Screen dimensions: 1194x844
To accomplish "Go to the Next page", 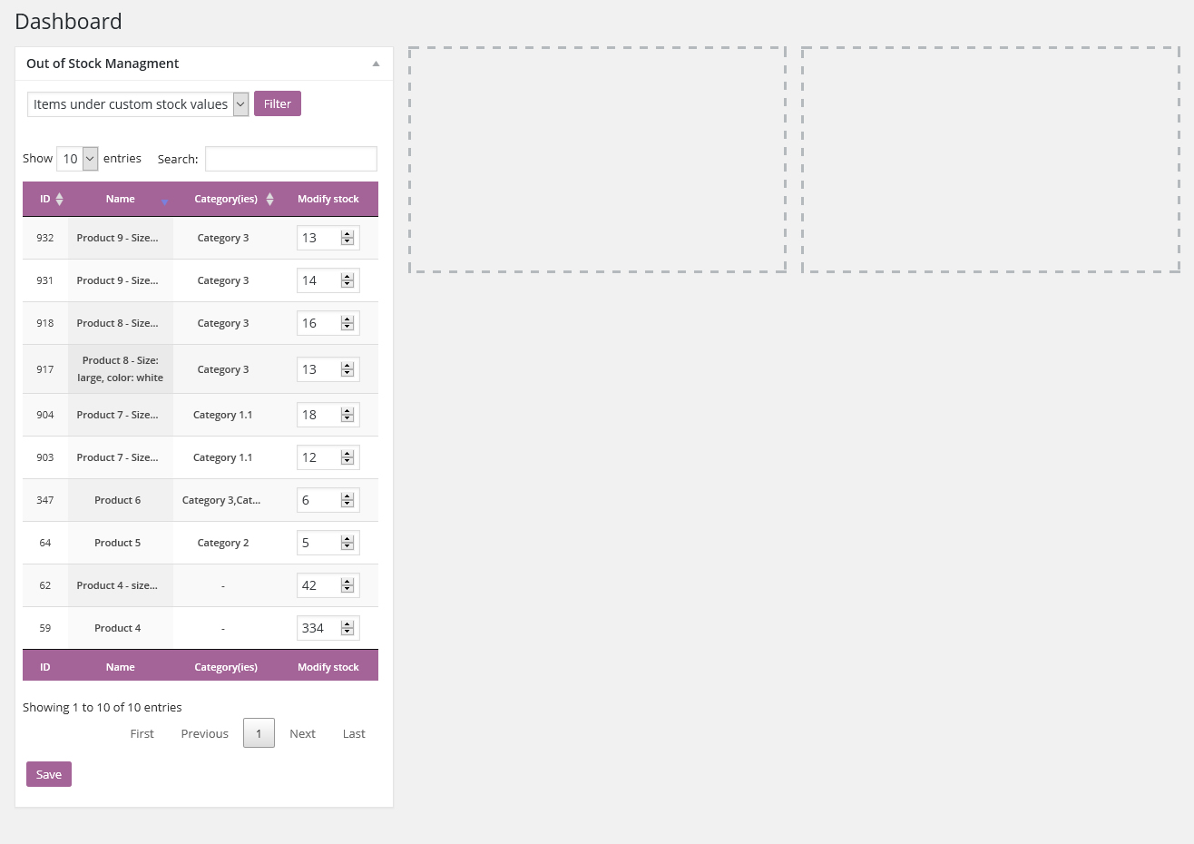I will [302, 733].
